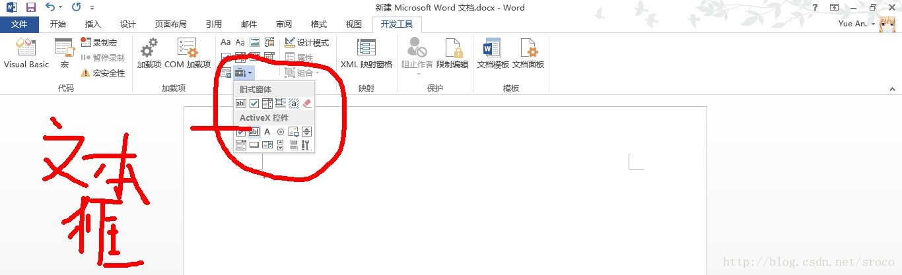Image resolution: width=902 pixels, height=275 pixels.
Task: Open Word help question mark
Action: (815, 7)
